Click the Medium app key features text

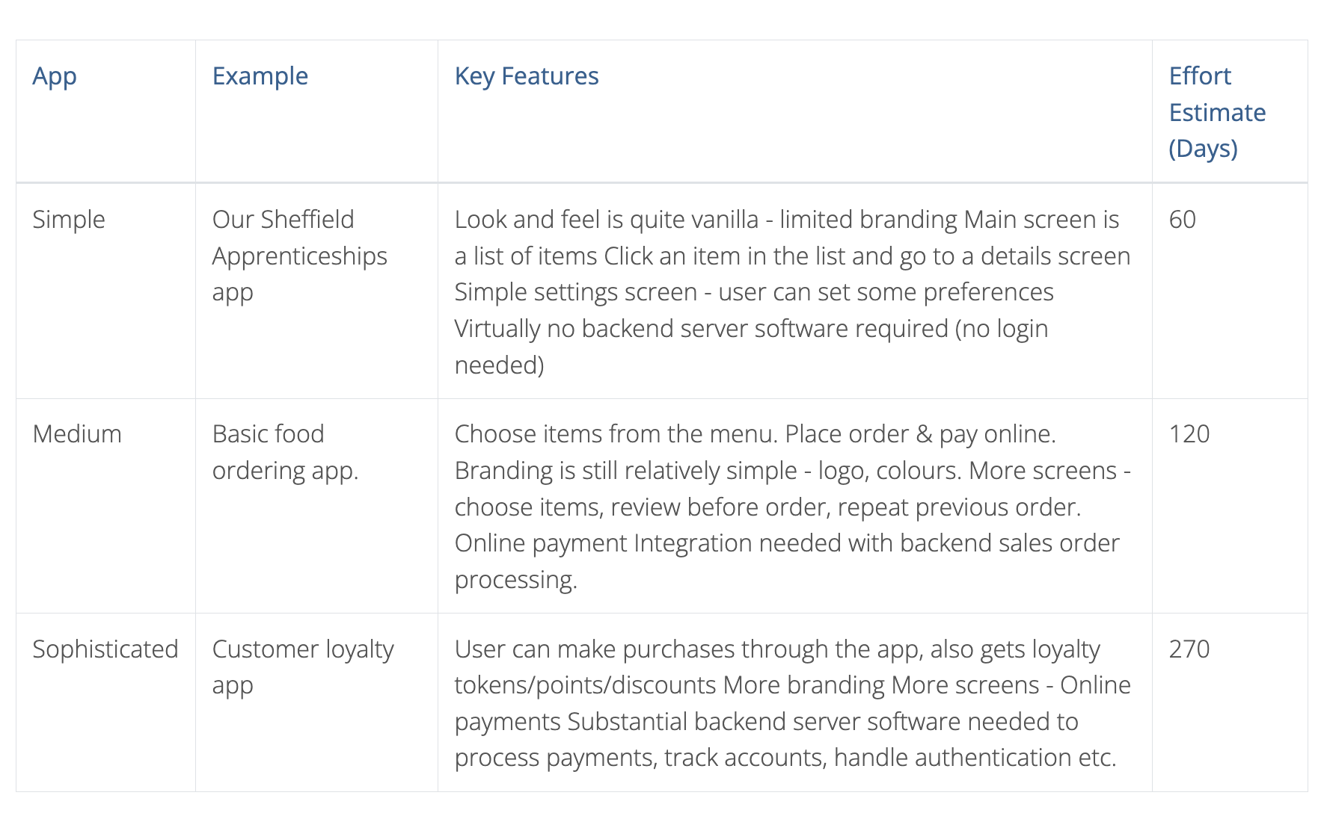(x=791, y=507)
